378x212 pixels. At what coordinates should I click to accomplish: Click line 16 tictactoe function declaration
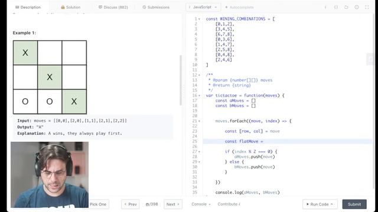pyautogui.click(x=245, y=95)
